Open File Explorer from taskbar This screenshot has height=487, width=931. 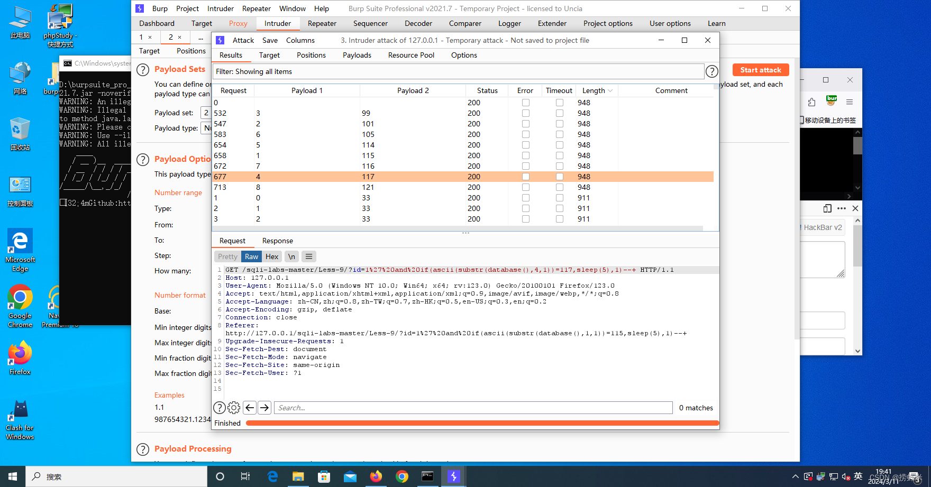[x=298, y=476]
